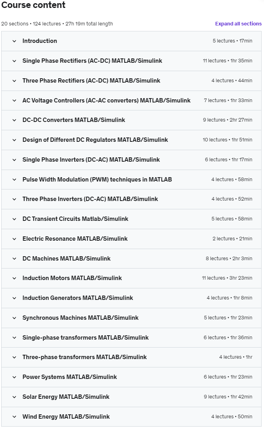Open Single-phase transformers section title

pyautogui.click(x=85, y=338)
